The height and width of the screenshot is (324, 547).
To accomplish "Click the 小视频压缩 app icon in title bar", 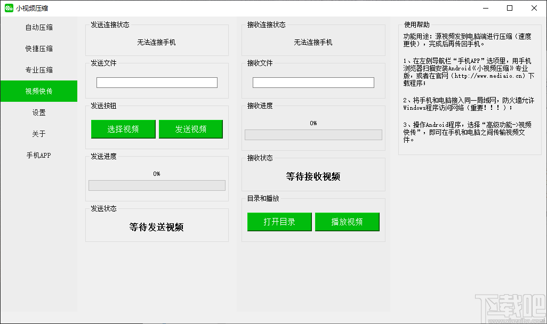I will [9, 8].
